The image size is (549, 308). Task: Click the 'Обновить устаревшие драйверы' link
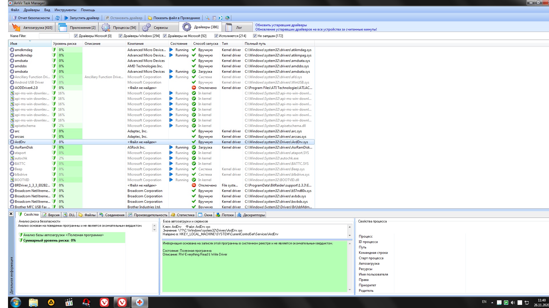[x=281, y=25]
